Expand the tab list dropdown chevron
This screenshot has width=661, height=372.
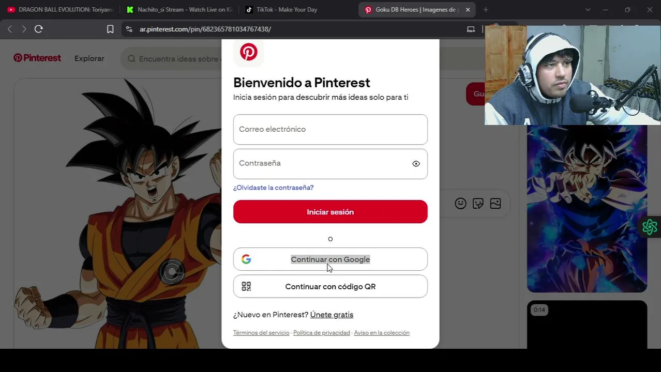[588, 9]
